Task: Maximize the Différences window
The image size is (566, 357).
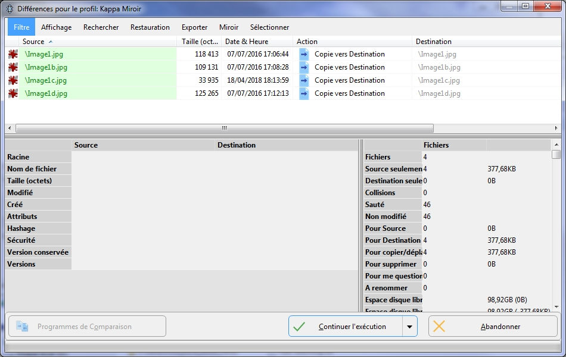Action: click(526, 6)
